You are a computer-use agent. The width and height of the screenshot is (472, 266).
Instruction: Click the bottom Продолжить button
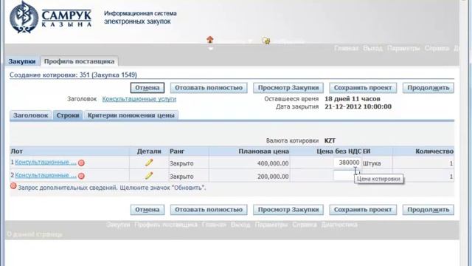click(428, 210)
